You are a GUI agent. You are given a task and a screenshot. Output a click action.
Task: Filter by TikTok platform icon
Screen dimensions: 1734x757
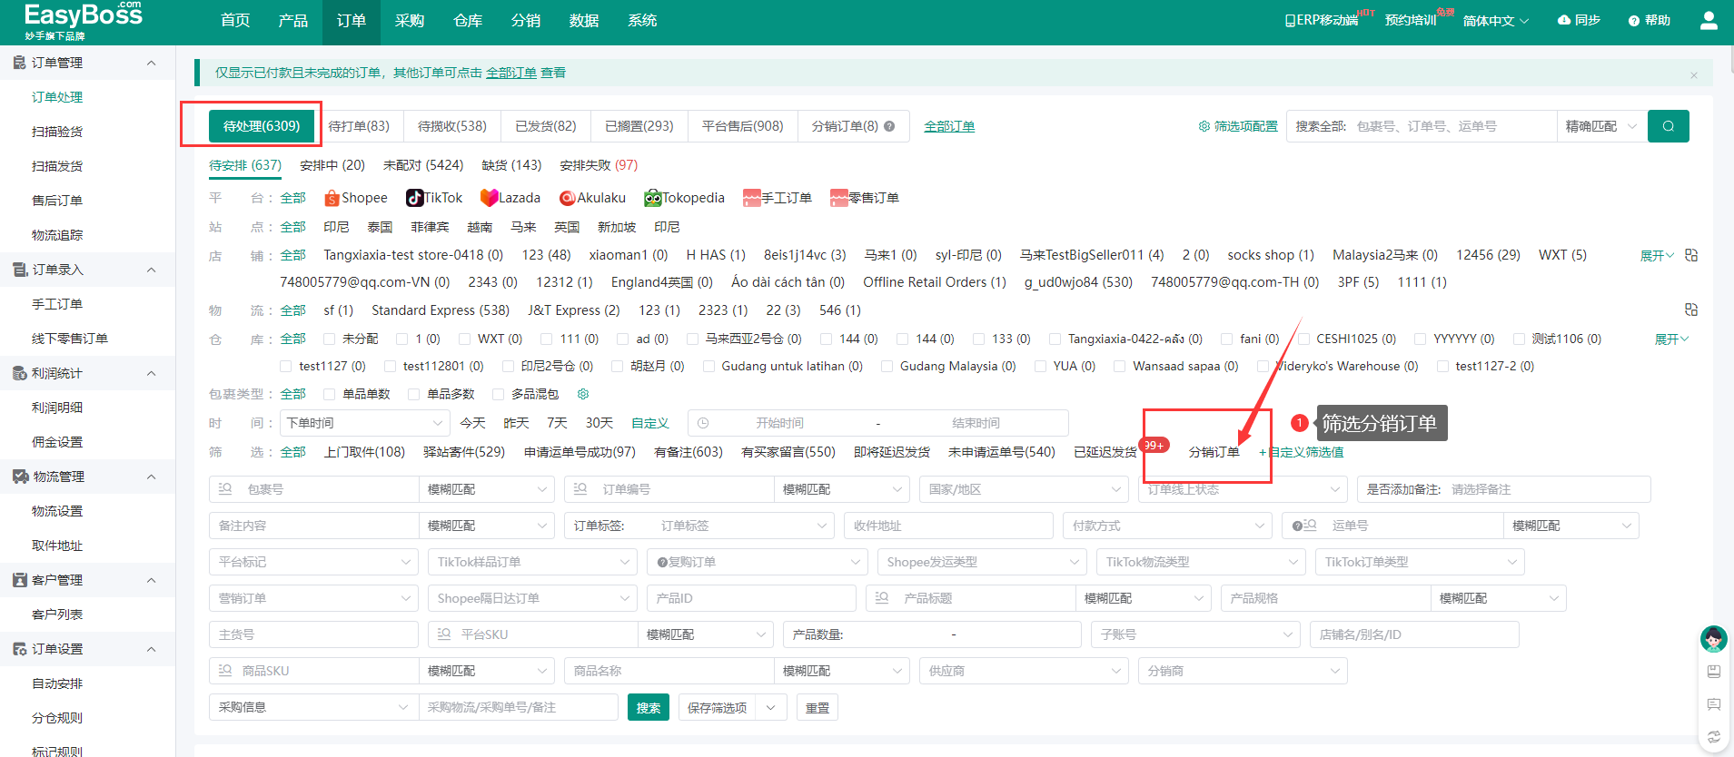(414, 198)
